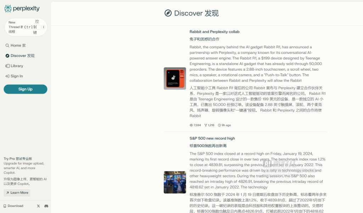Open the Discord icon
363x213 pixels.
coord(46,206)
